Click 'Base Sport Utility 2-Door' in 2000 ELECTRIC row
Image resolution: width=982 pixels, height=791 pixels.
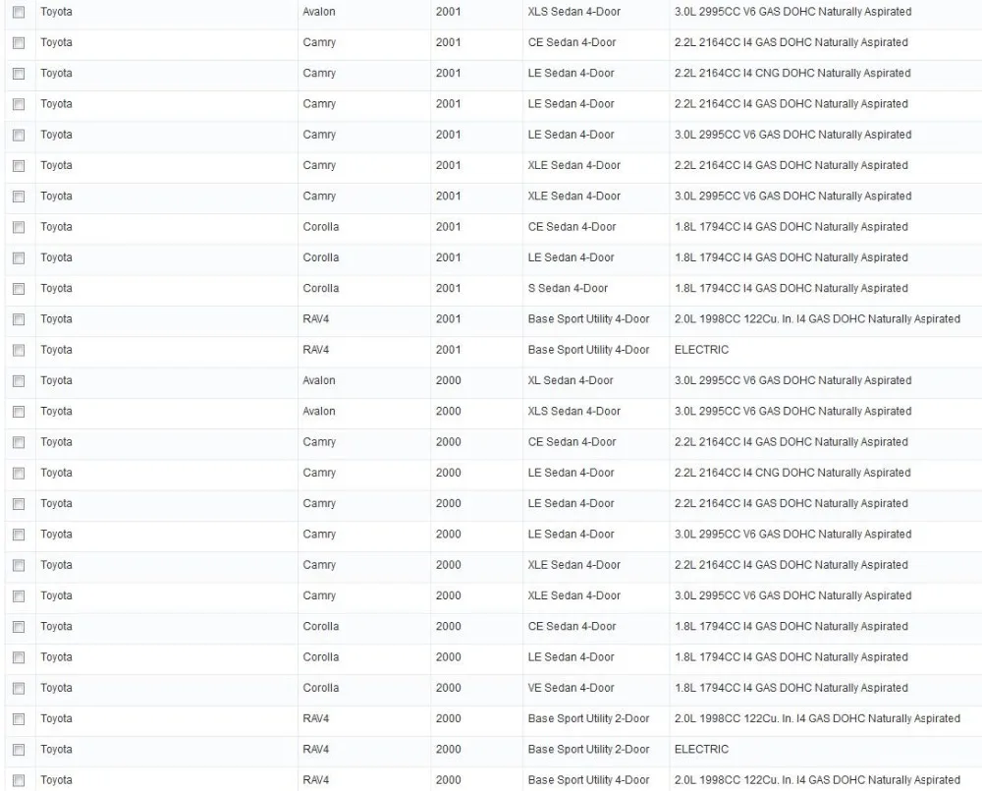click(x=588, y=749)
